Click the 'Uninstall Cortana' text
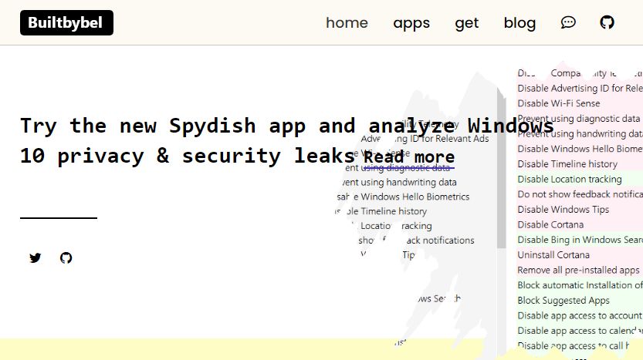Image resolution: width=643 pixels, height=360 pixels. click(553, 254)
